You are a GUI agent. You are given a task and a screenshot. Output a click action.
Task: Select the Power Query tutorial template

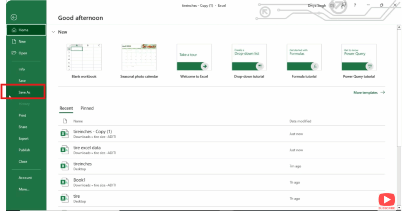click(x=359, y=57)
